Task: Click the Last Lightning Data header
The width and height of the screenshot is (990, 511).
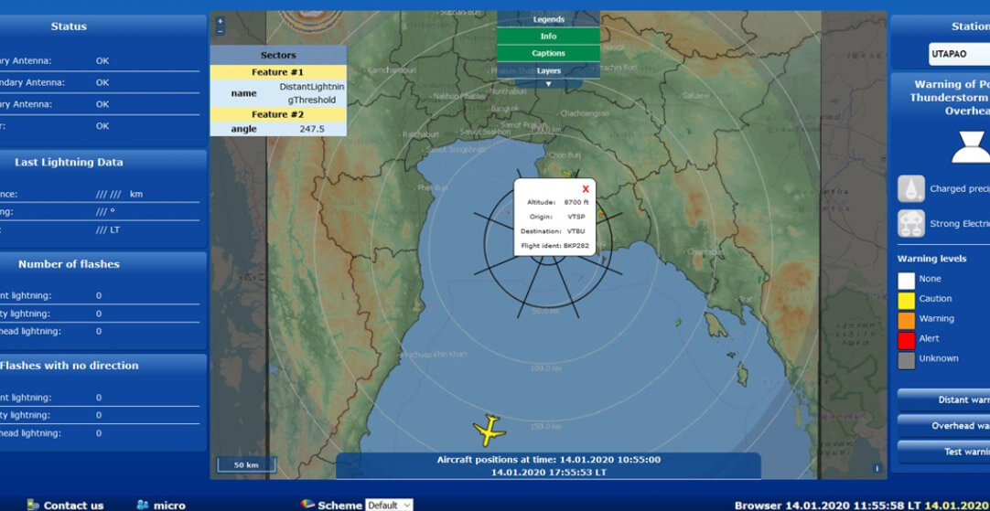Action: pos(69,162)
